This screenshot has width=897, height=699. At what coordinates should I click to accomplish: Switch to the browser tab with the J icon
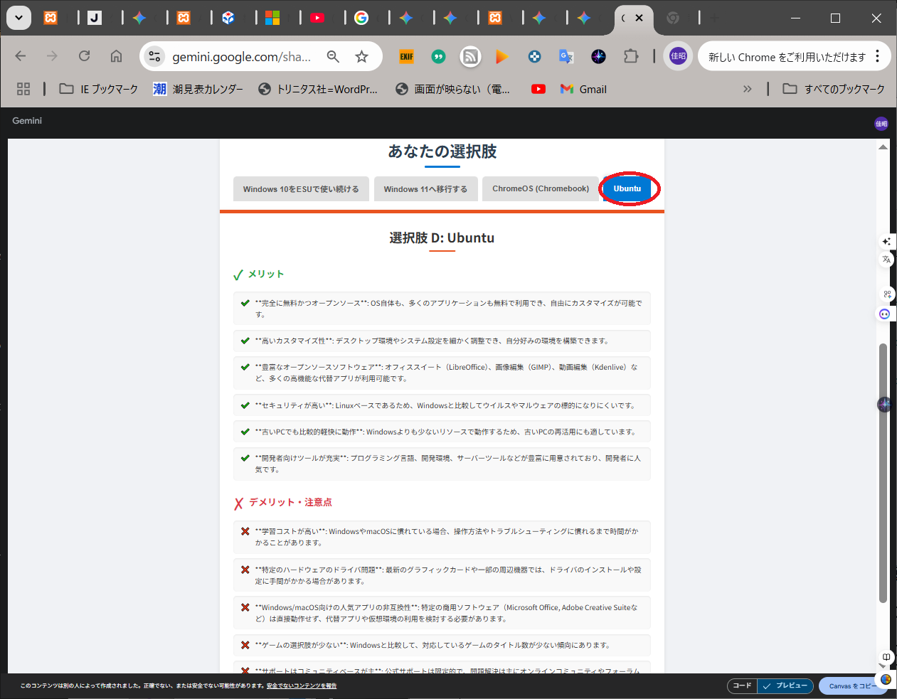pos(95,18)
